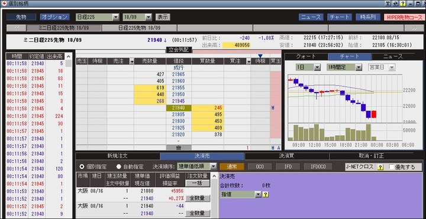Switch to 日経225先物 18/09 tab

coord(140,28)
